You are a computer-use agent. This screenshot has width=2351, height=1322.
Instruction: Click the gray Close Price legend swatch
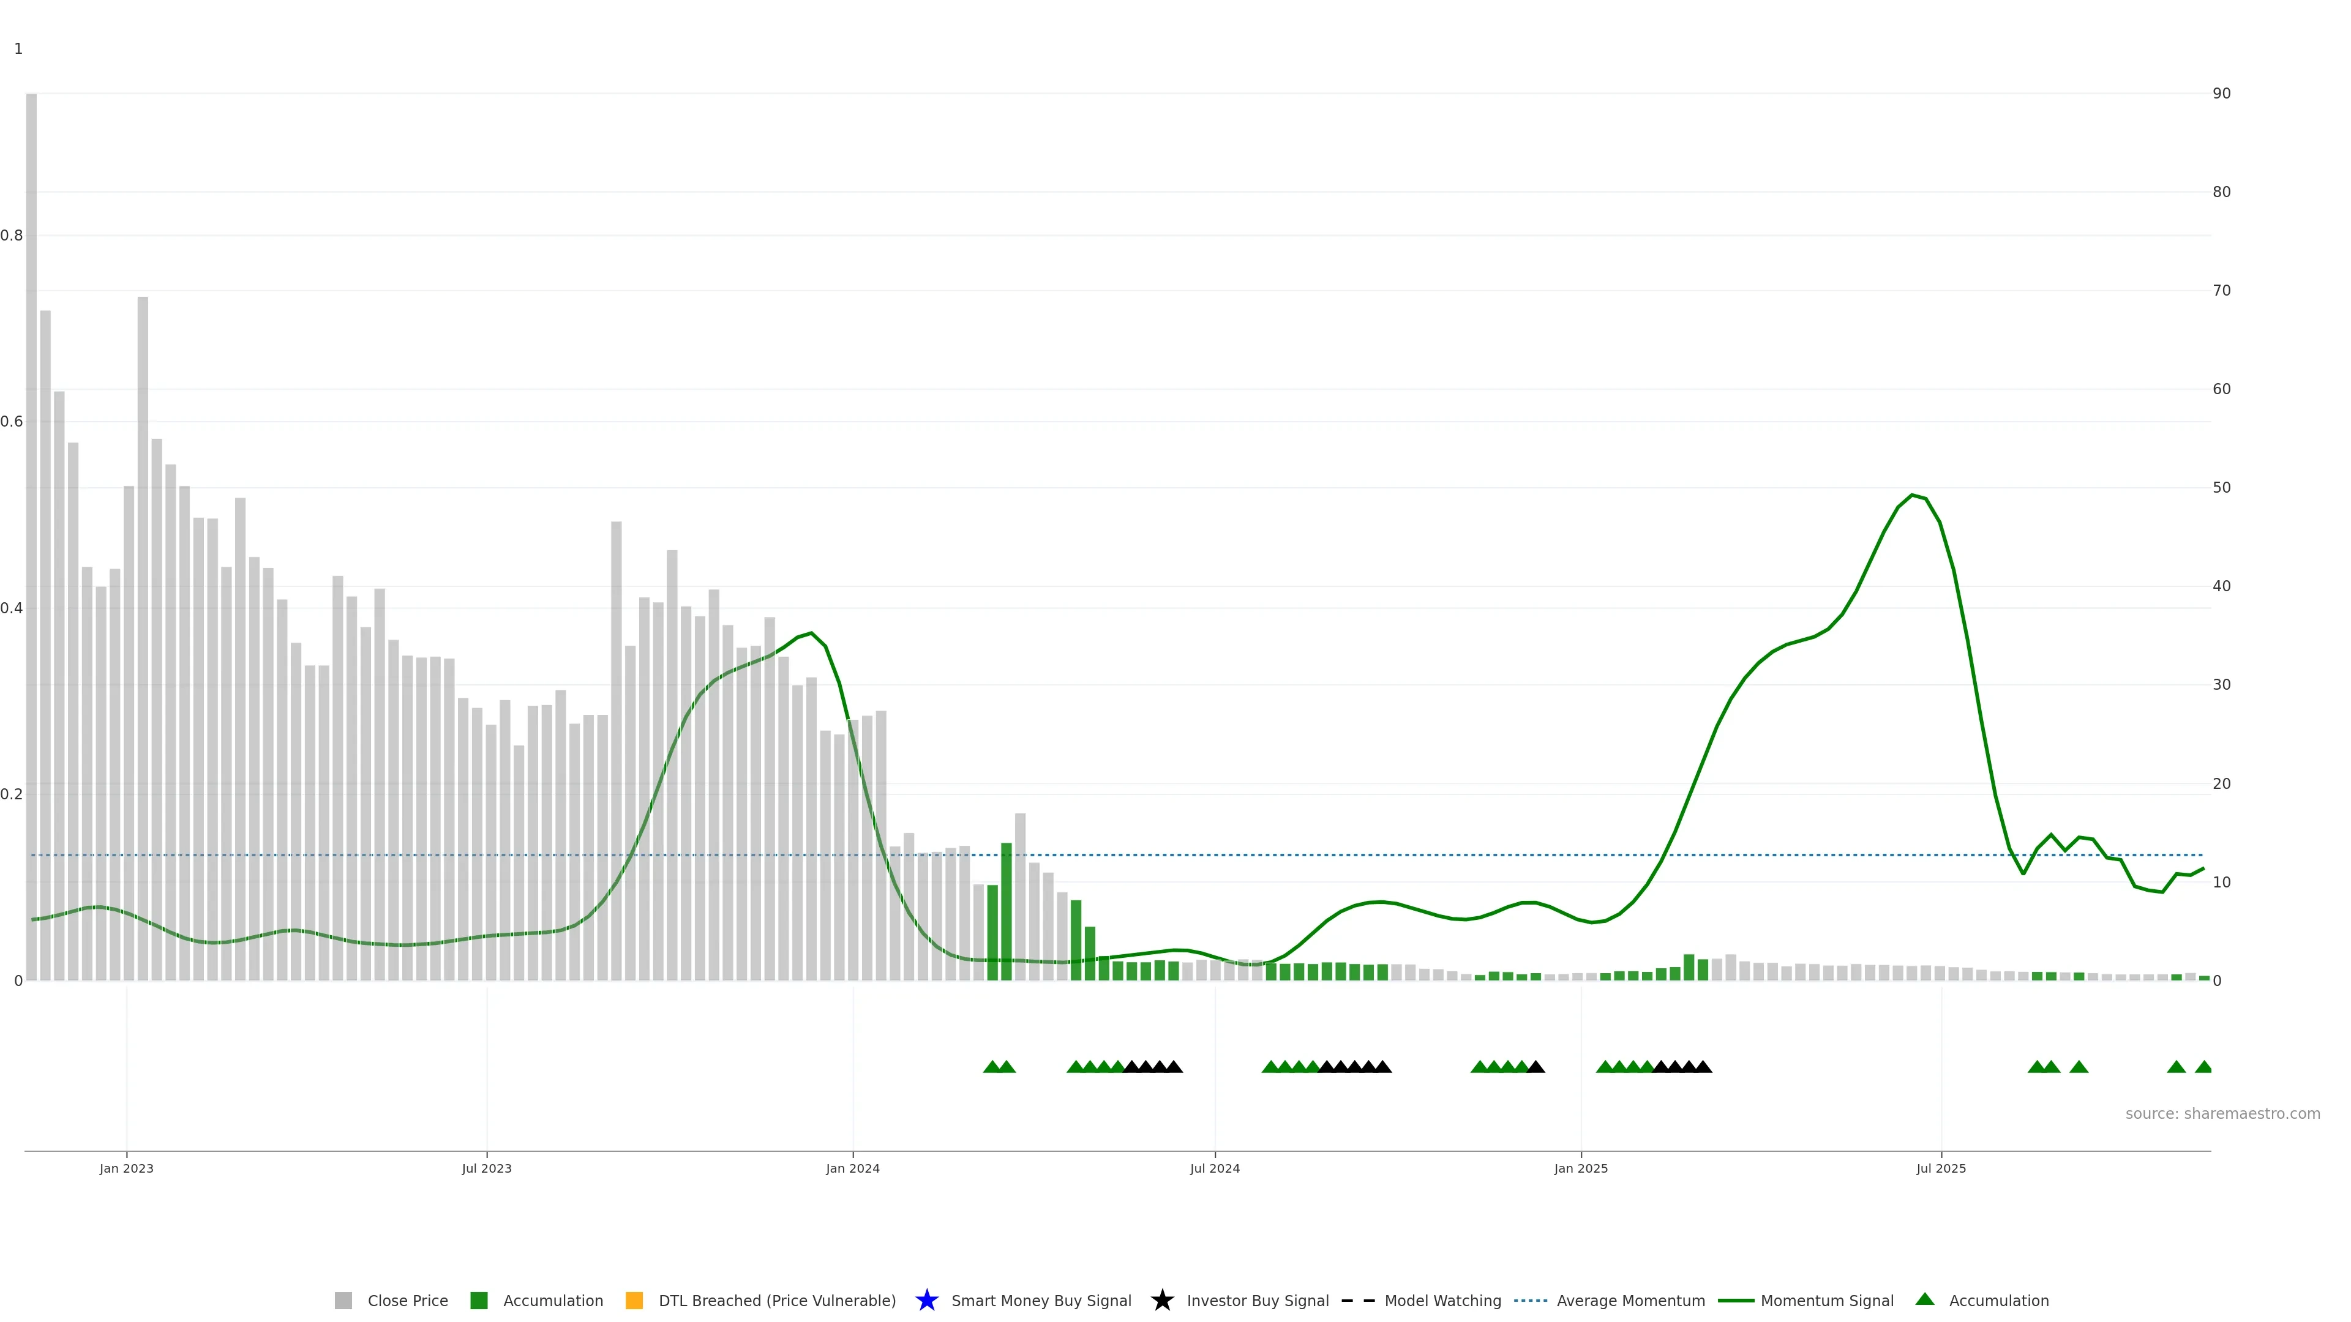point(343,1301)
